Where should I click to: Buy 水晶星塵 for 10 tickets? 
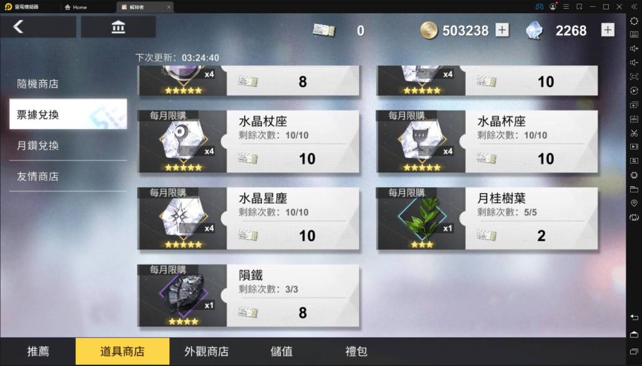(293, 236)
